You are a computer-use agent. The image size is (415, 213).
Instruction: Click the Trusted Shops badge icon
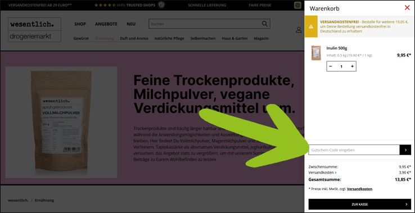point(161,5)
